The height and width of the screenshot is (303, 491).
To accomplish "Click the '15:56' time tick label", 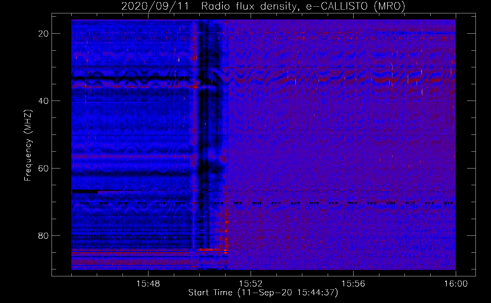I will tap(353, 284).
